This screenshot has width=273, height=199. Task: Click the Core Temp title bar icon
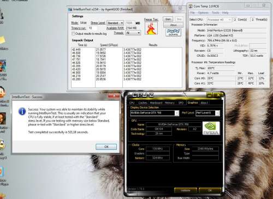click(191, 6)
